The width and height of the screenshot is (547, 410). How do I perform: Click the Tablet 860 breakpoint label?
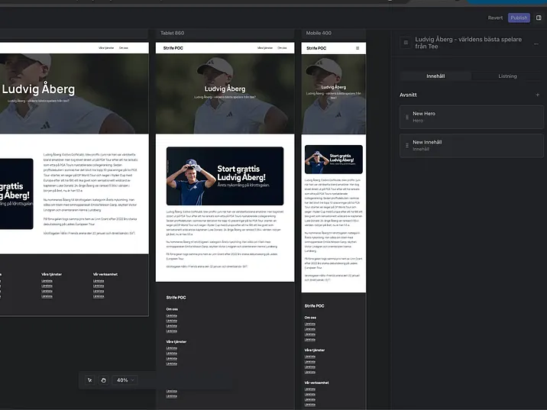(x=170, y=33)
